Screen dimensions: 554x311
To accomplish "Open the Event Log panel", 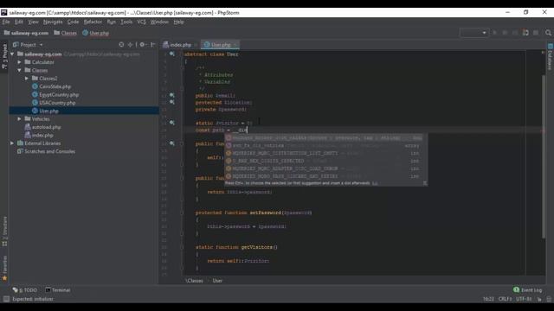I will [527, 290].
